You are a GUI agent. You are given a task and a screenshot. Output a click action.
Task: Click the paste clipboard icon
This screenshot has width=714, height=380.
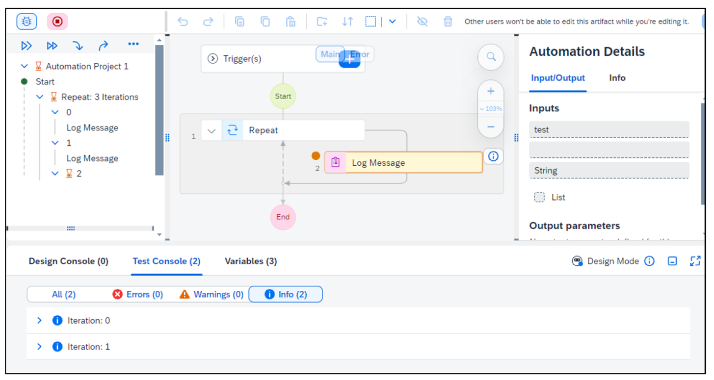[x=291, y=22]
